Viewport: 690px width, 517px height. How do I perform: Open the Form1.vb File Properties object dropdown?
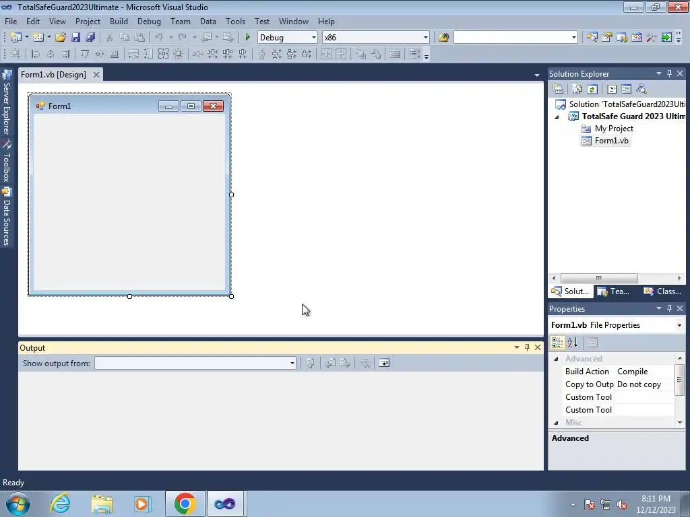pyautogui.click(x=679, y=325)
